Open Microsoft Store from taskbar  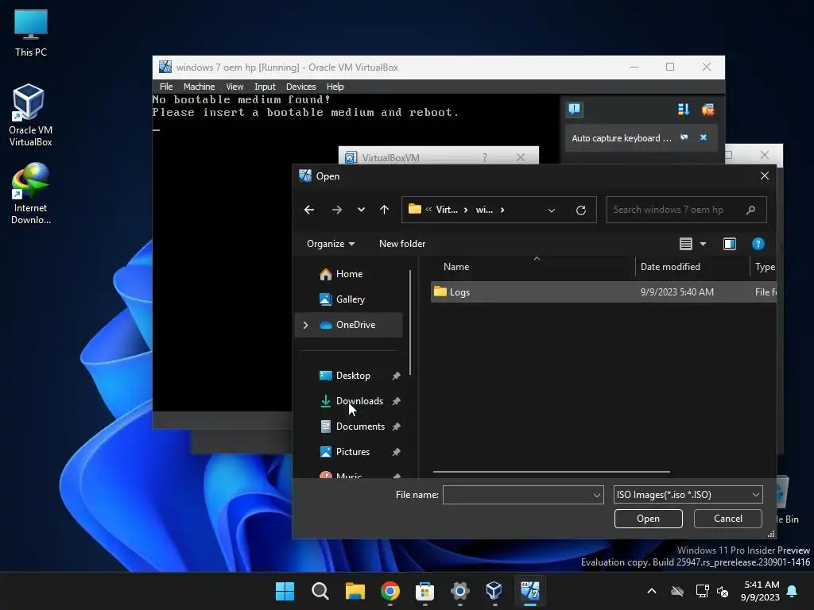424,591
